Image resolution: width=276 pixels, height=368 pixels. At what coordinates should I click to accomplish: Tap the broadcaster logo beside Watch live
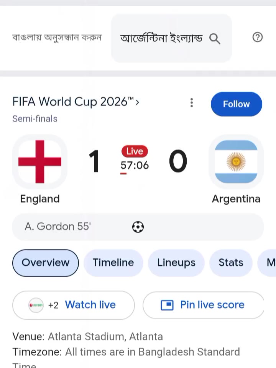pyautogui.click(x=36, y=305)
